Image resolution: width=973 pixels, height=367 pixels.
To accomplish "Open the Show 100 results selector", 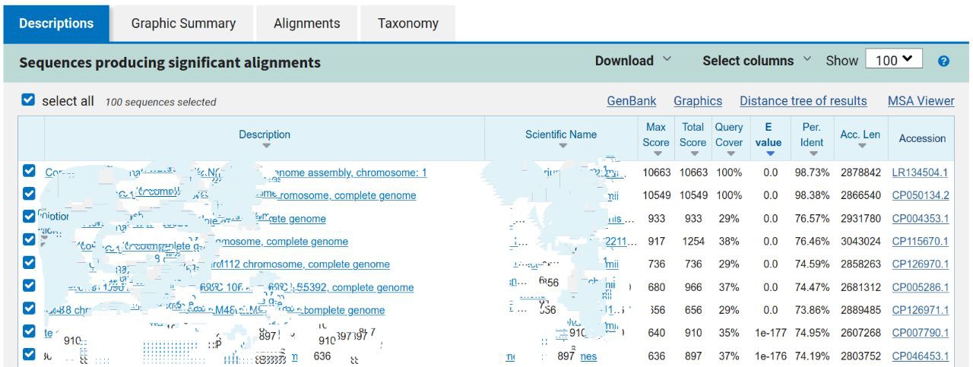I will click(893, 61).
